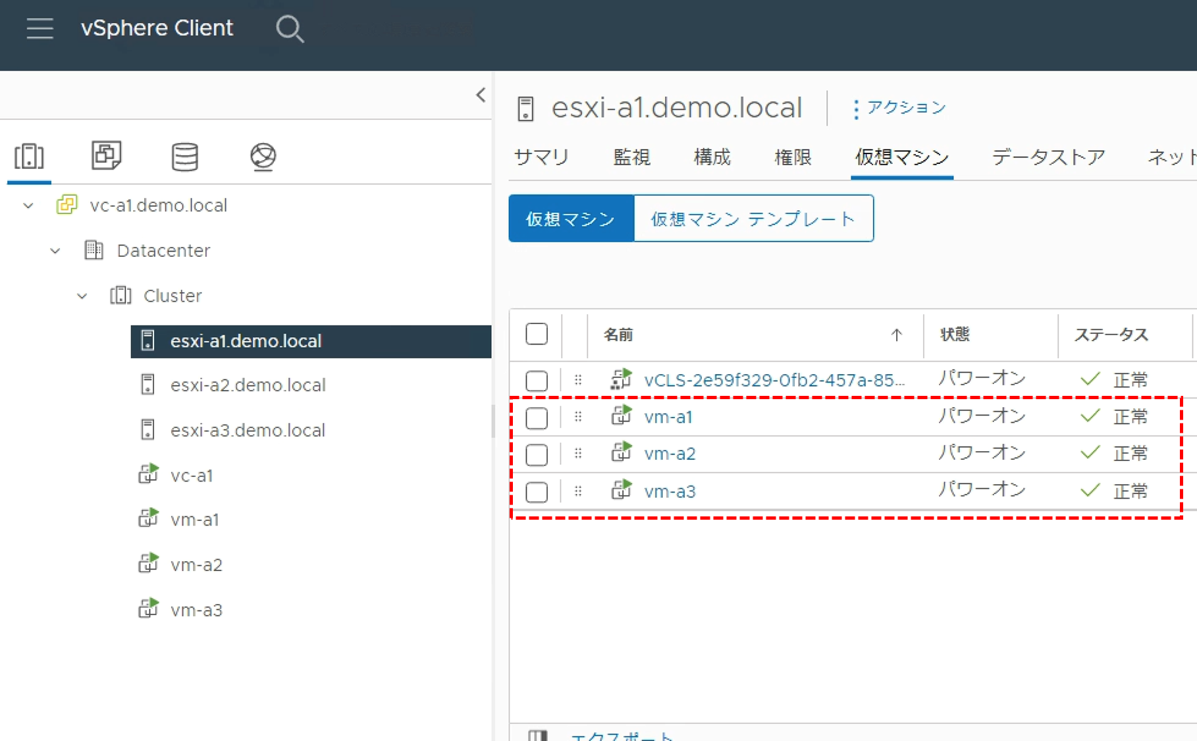Check the vCLS virtual machine row checkbox
Screen dimensions: 1197x741
click(x=537, y=381)
